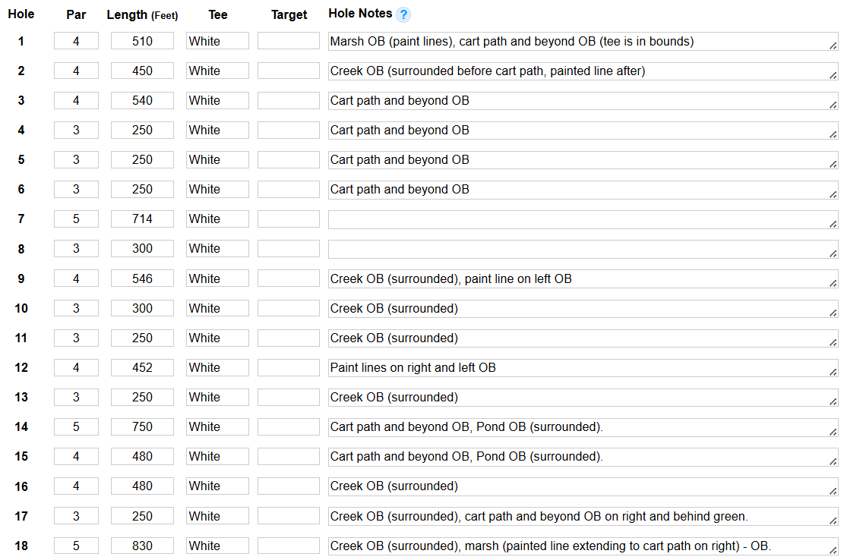
Task: Select the Par field for hole 14
Action: coord(76,427)
